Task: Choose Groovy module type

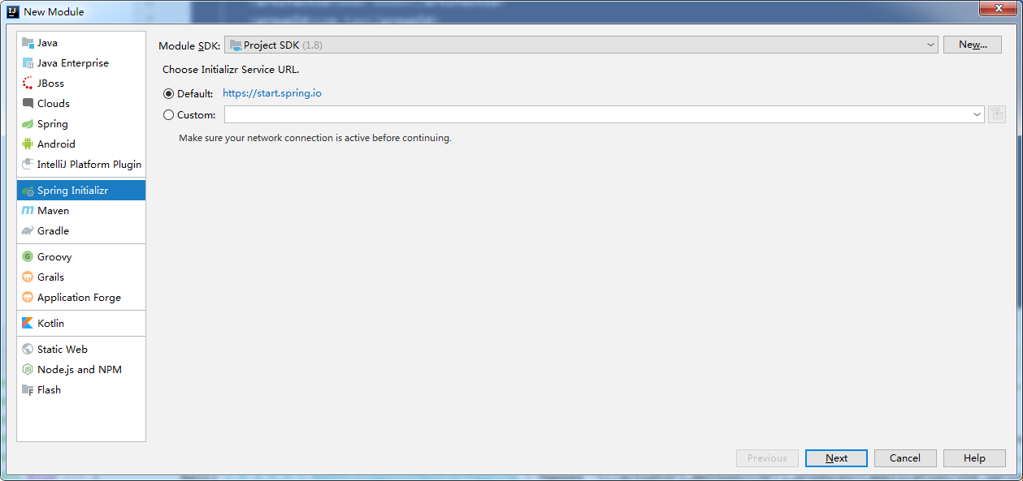Action: (81, 257)
